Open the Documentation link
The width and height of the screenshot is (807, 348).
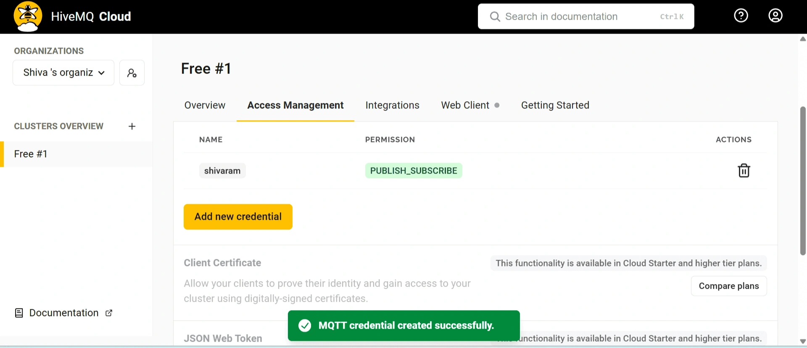(64, 313)
